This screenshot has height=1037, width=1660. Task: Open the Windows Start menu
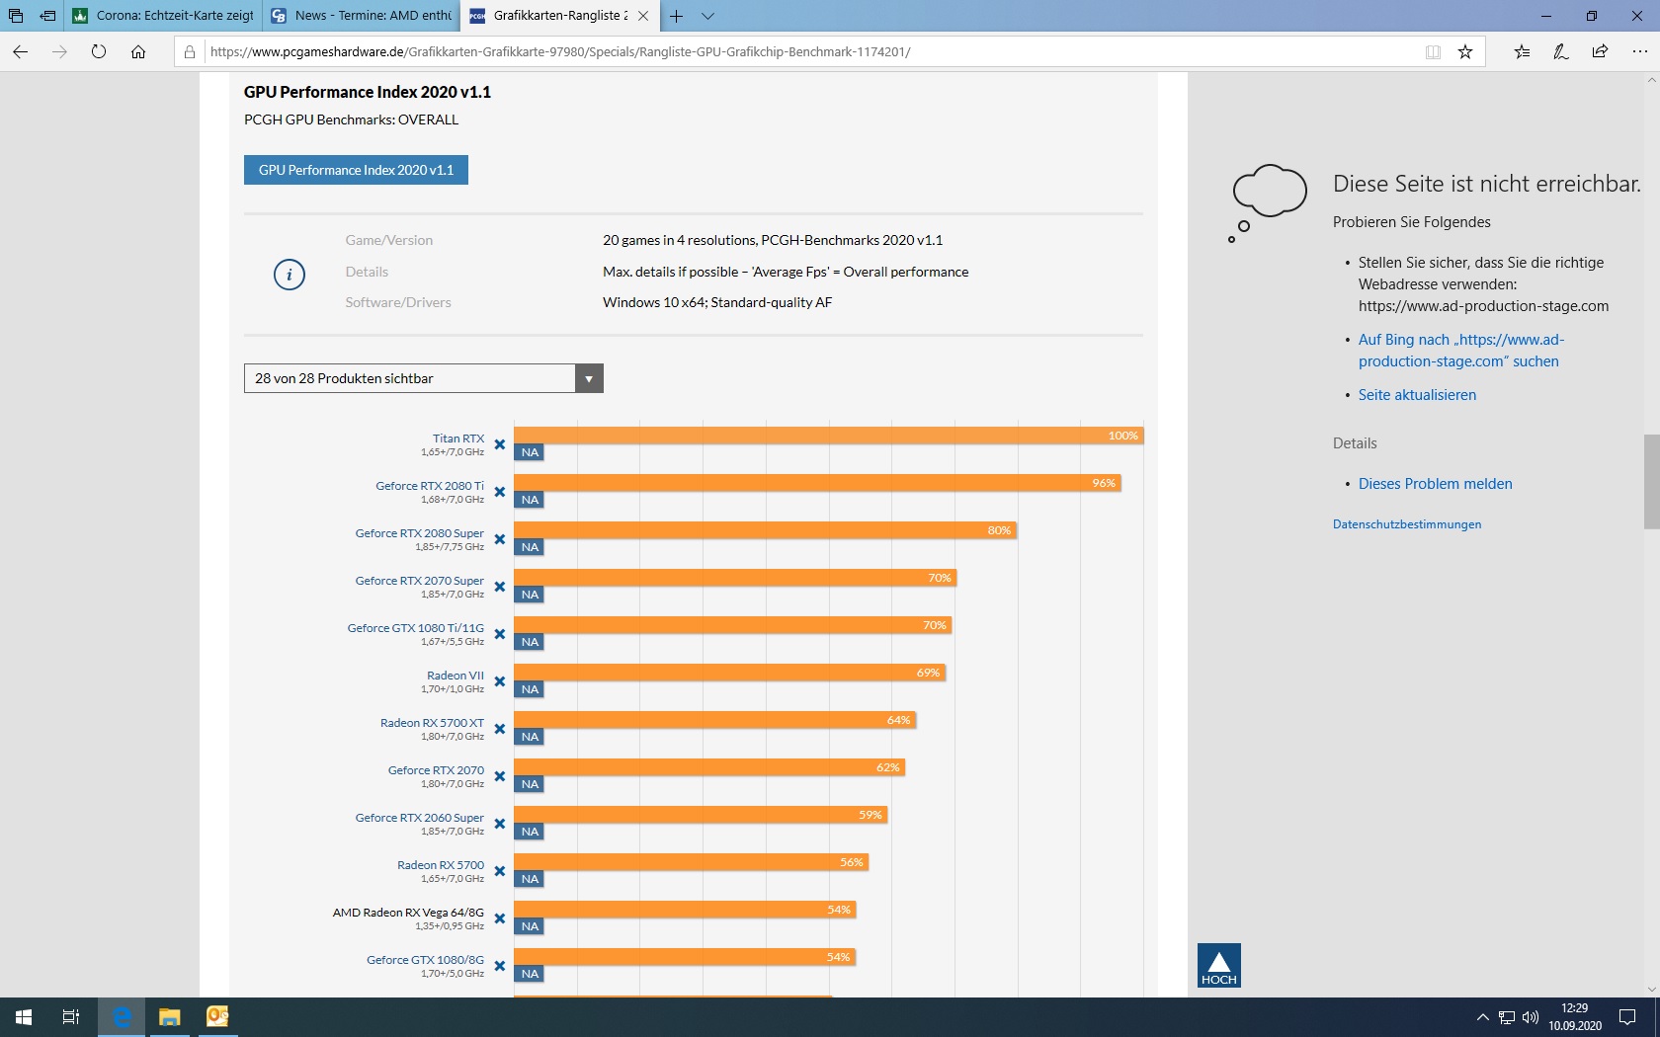[x=24, y=1017]
